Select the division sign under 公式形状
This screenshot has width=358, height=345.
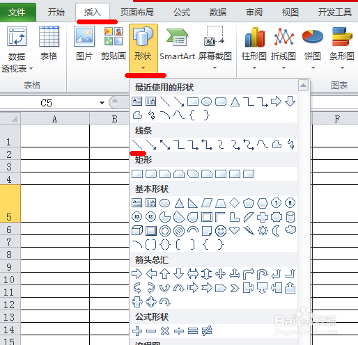179,331
